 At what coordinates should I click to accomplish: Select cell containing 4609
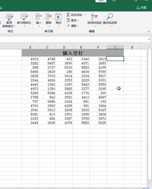pos(81,72)
